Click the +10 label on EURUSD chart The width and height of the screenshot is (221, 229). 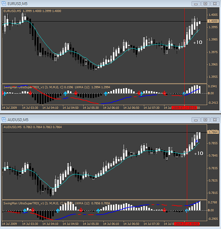coord(198,43)
